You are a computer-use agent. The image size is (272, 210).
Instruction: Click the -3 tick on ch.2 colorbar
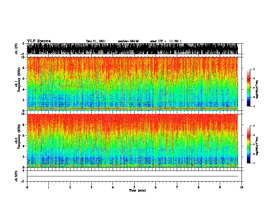click(x=253, y=126)
